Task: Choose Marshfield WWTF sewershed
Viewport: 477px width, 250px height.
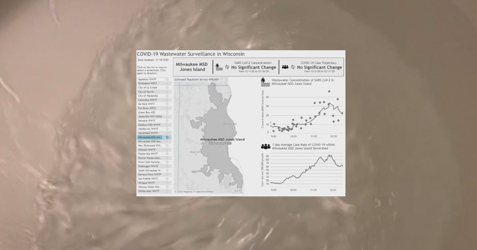Action: [154, 133]
